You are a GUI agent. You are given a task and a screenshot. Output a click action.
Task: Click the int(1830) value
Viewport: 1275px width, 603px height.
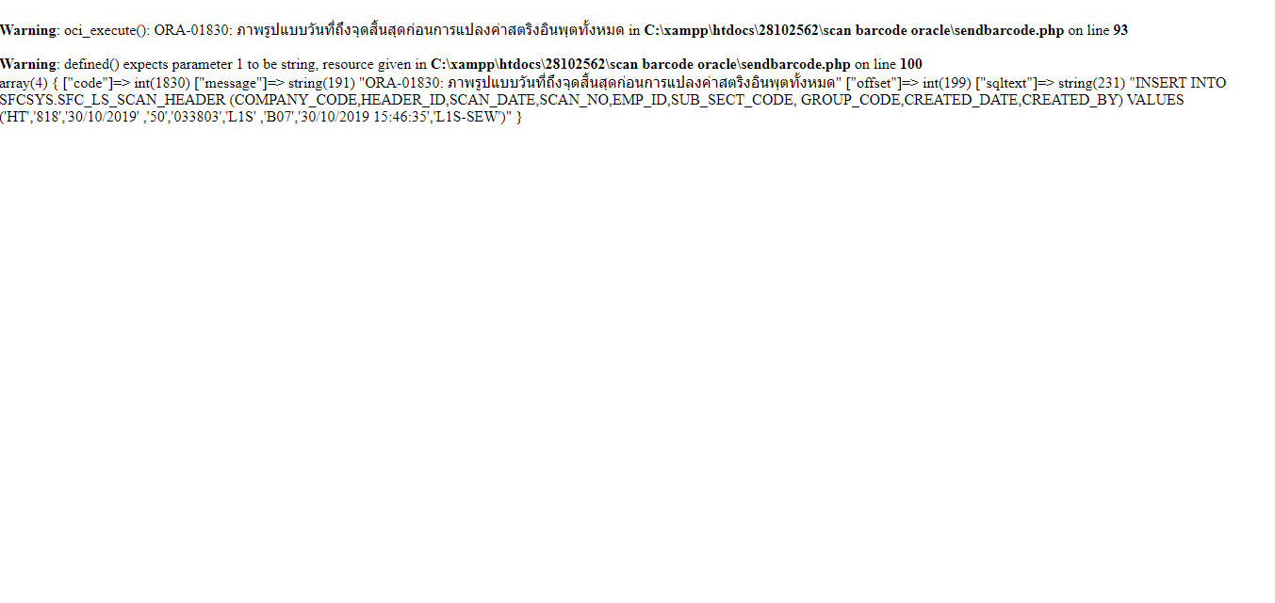pos(161,83)
